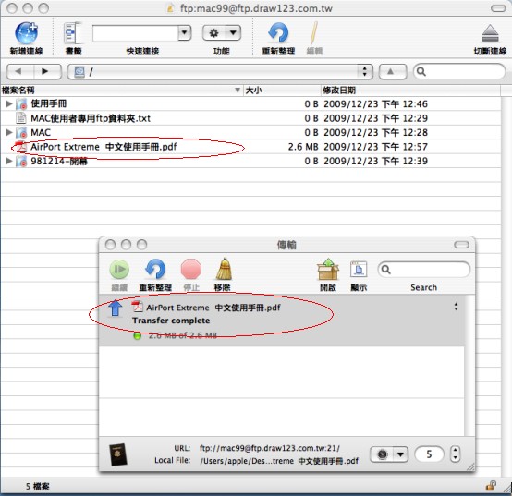Select the 使用手冊 folder icon
The image size is (512, 496).
tap(21, 104)
